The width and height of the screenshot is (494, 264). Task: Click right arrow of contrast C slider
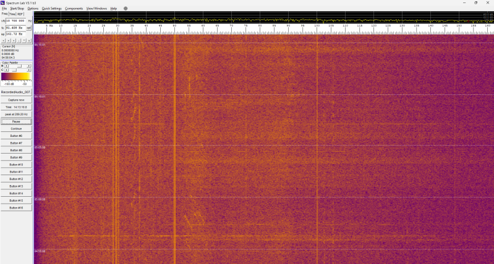29,70
